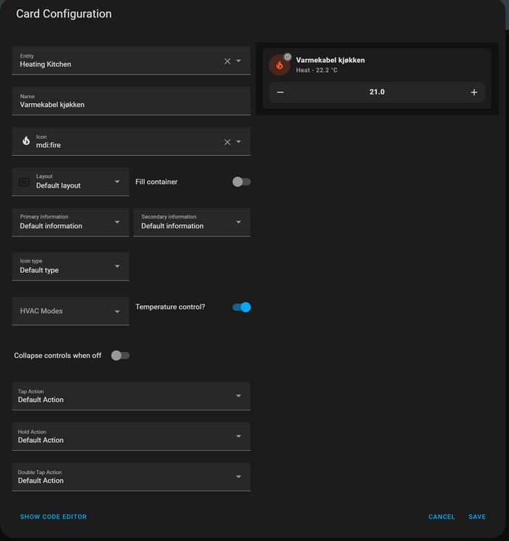
Task: Click the minus icon to decrease temperature
Action: point(280,92)
